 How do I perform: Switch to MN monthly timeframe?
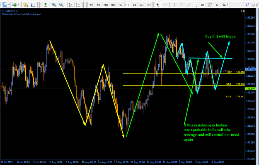coord(148,5)
